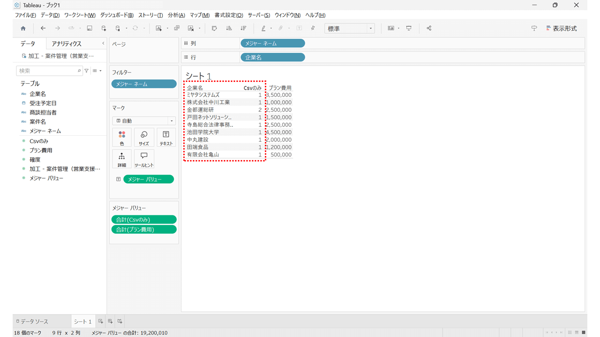
Task: Click the 検索 field search box
Action: [x=50, y=71]
